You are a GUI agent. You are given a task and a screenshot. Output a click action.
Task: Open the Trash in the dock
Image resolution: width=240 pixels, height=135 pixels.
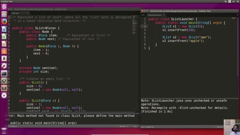4,131
